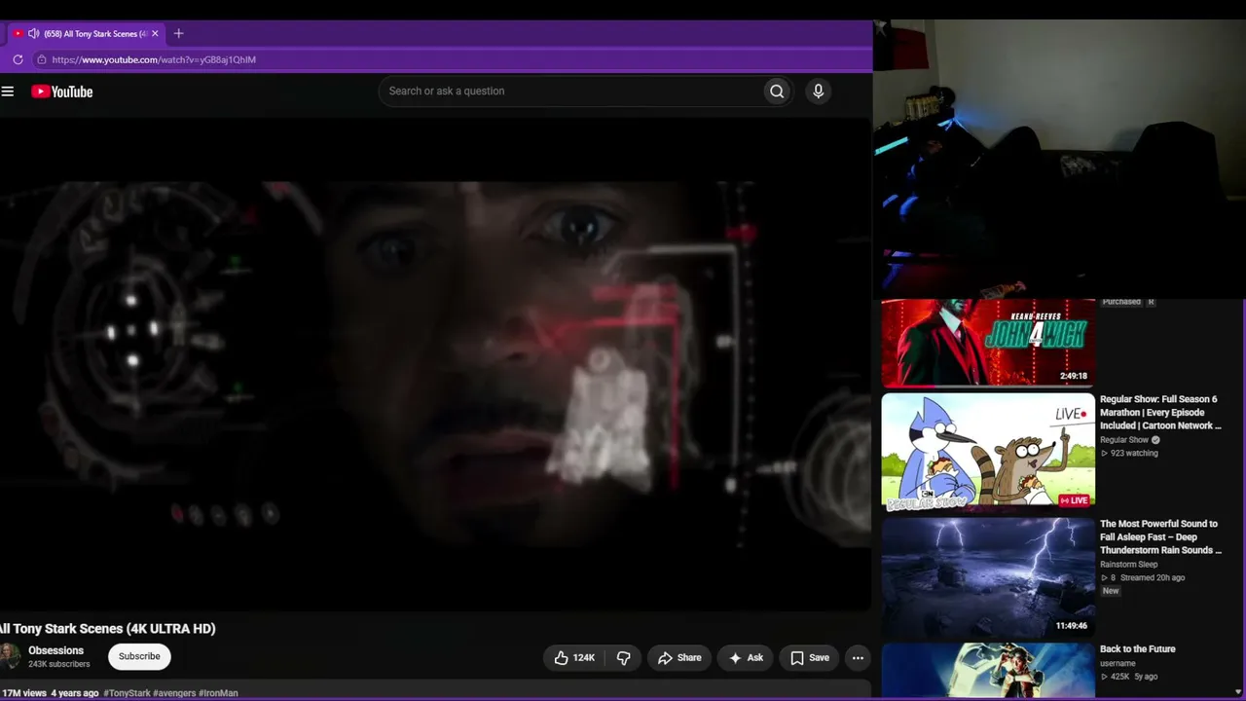Image resolution: width=1246 pixels, height=701 pixels.
Task: Open the Obsessions channel avatar
Action: [9, 656]
